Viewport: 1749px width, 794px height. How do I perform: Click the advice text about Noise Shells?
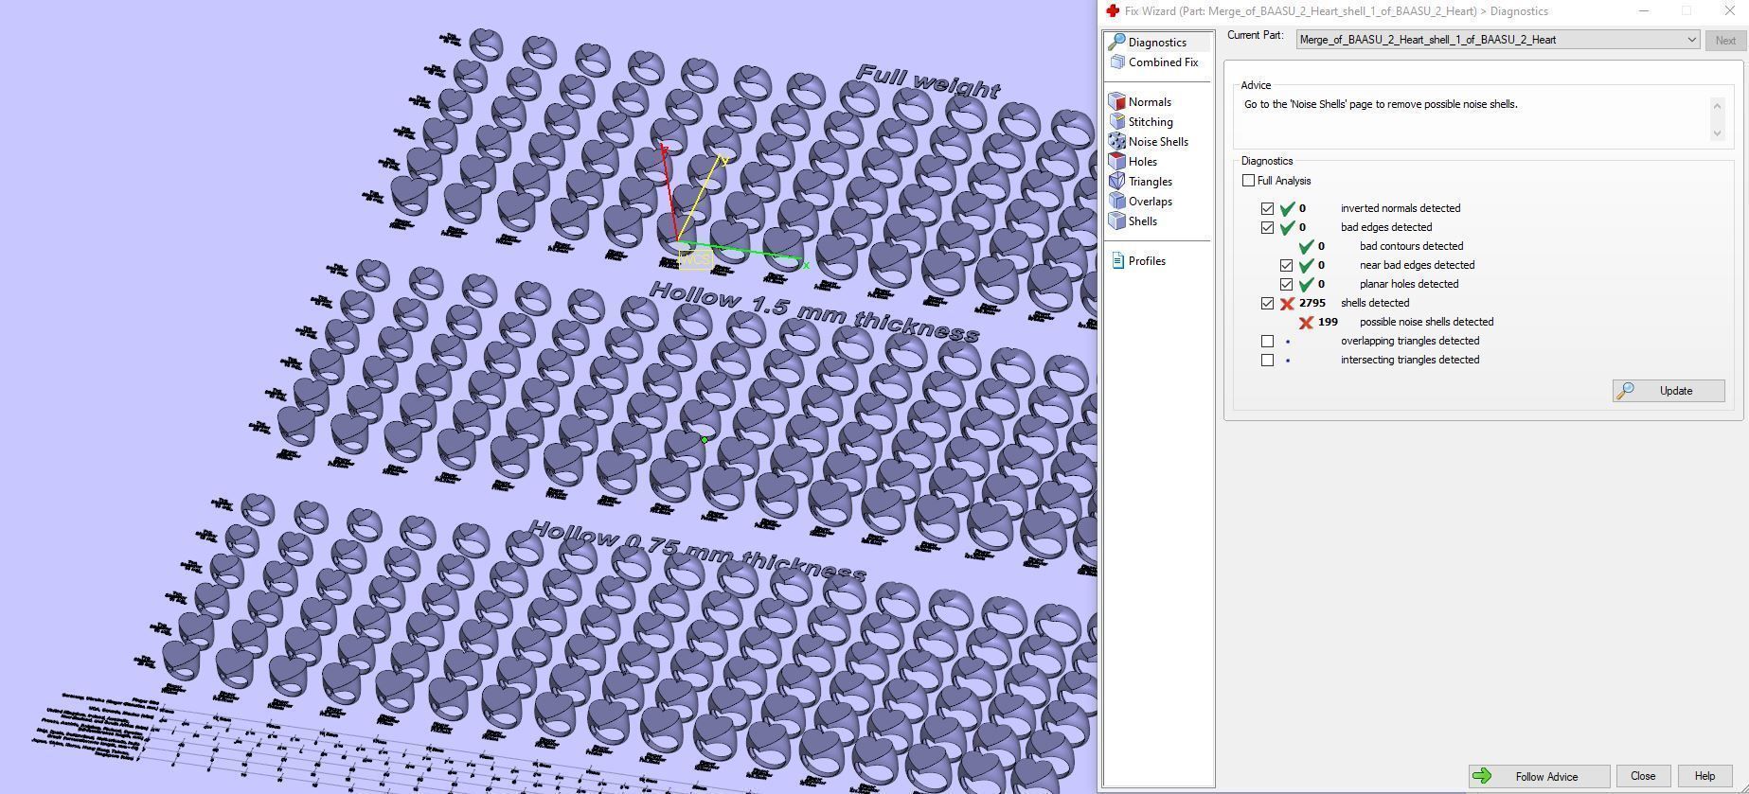coord(1381,104)
